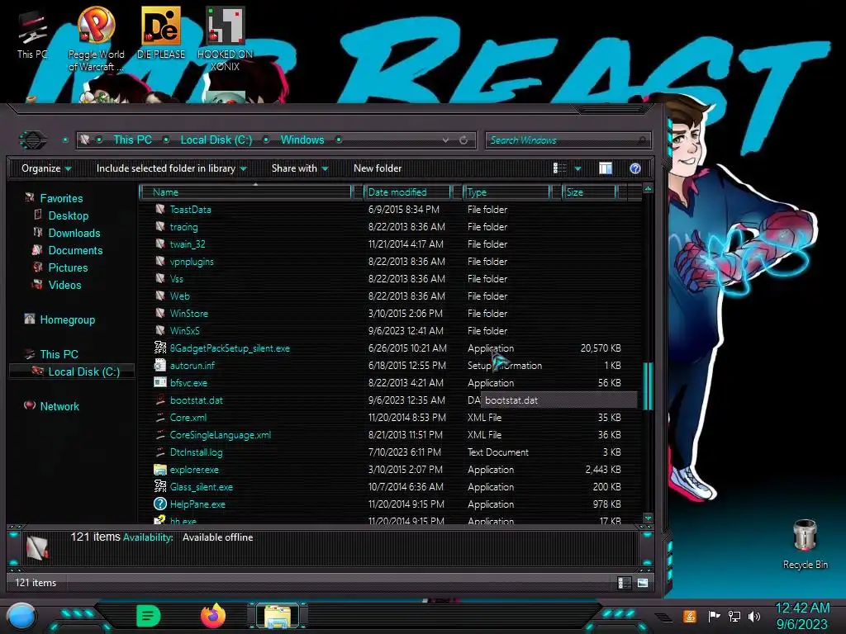This screenshot has width=846, height=634.
Task: Open the green notes app on taskbar
Action: coord(149,616)
